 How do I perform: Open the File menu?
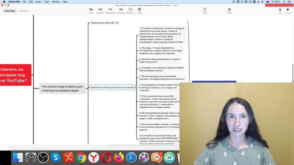(24, 2)
